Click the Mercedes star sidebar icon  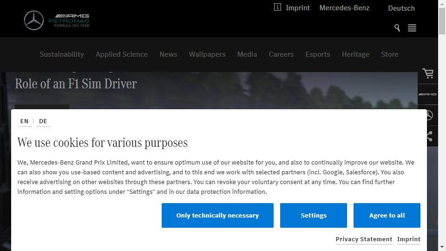click(430, 115)
